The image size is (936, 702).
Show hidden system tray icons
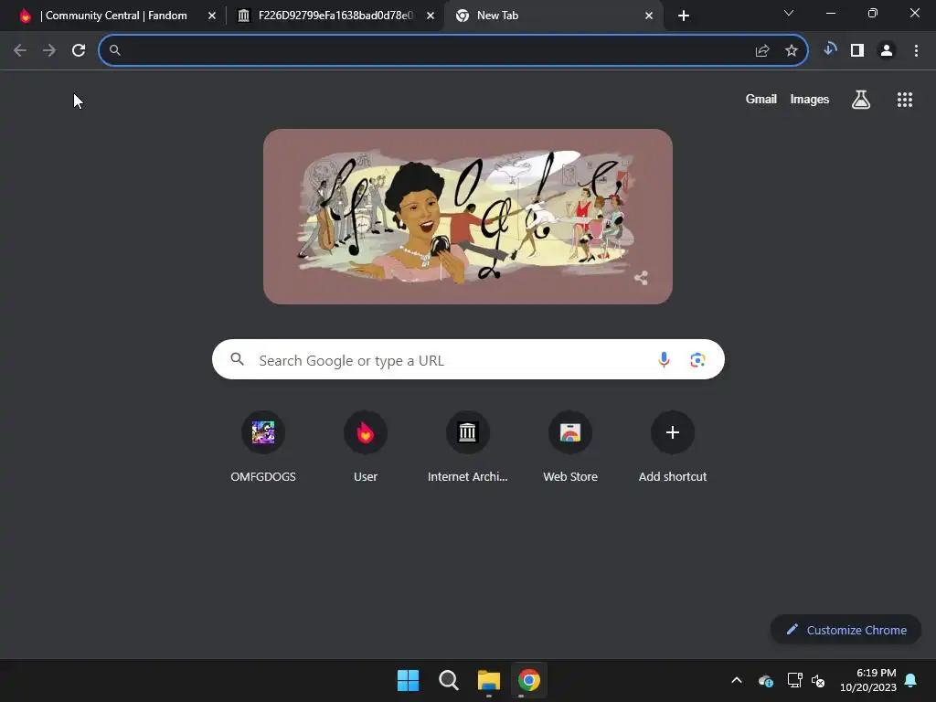click(737, 680)
